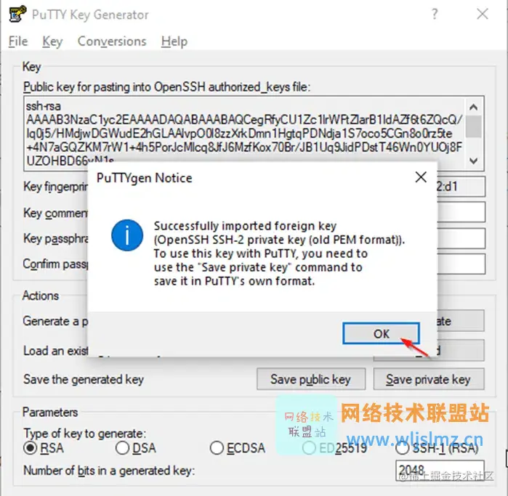Choose the ECDSA key type radio button
Image resolution: width=508 pixels, height=496 pixels.
217,448
